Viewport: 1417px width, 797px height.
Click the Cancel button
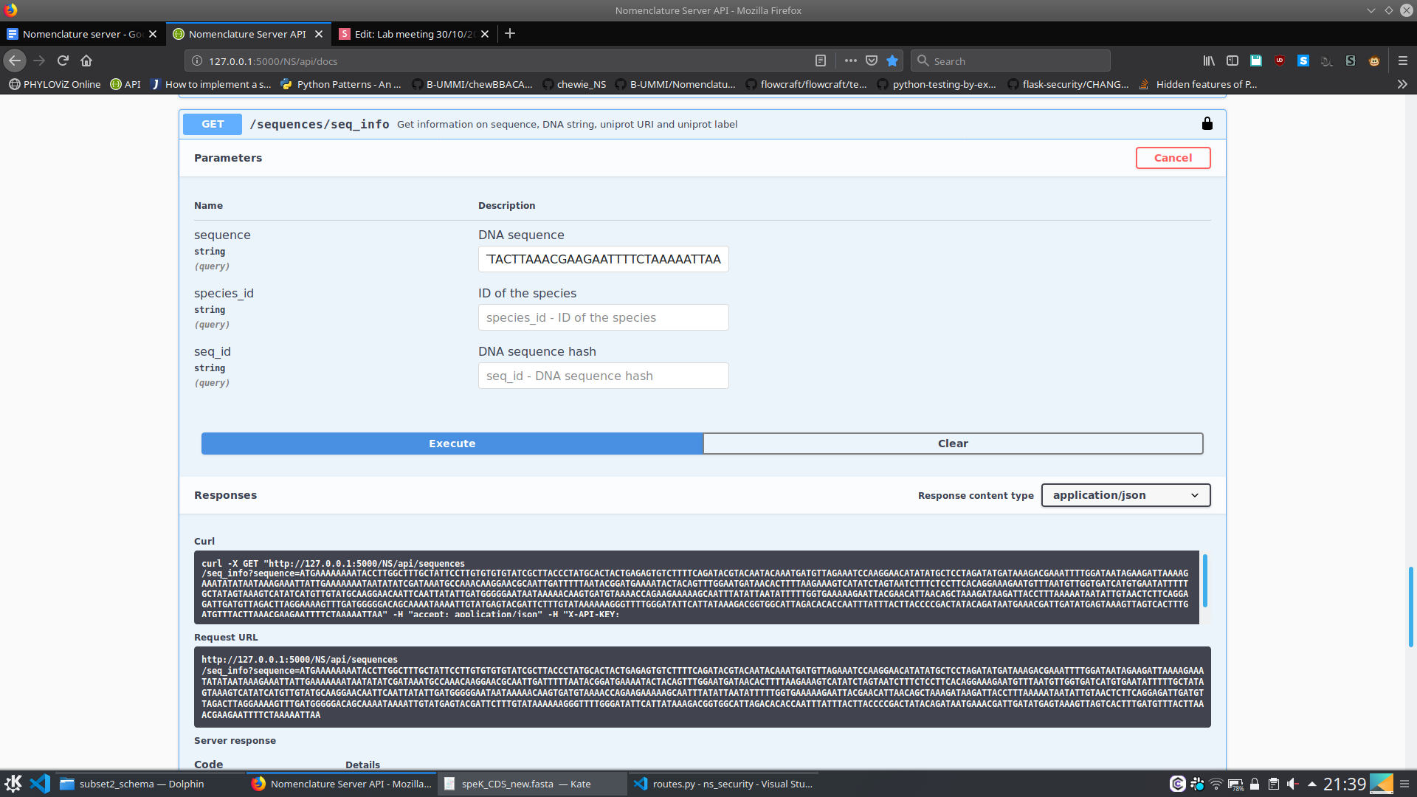point(1173,158)
